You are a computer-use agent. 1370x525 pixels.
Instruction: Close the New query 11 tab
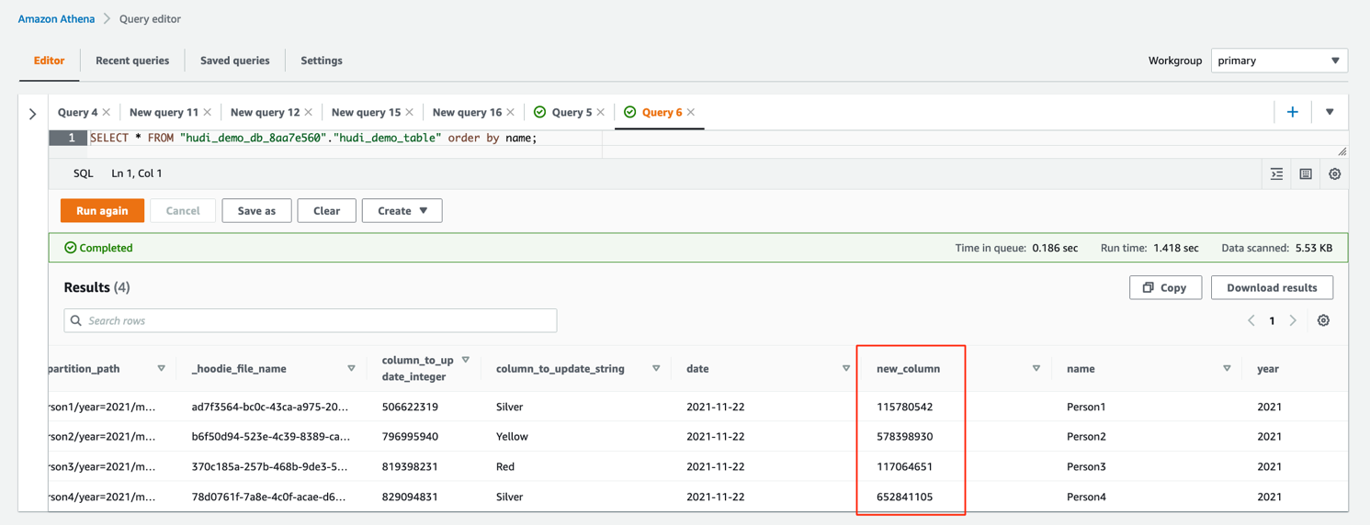(208, 112)
